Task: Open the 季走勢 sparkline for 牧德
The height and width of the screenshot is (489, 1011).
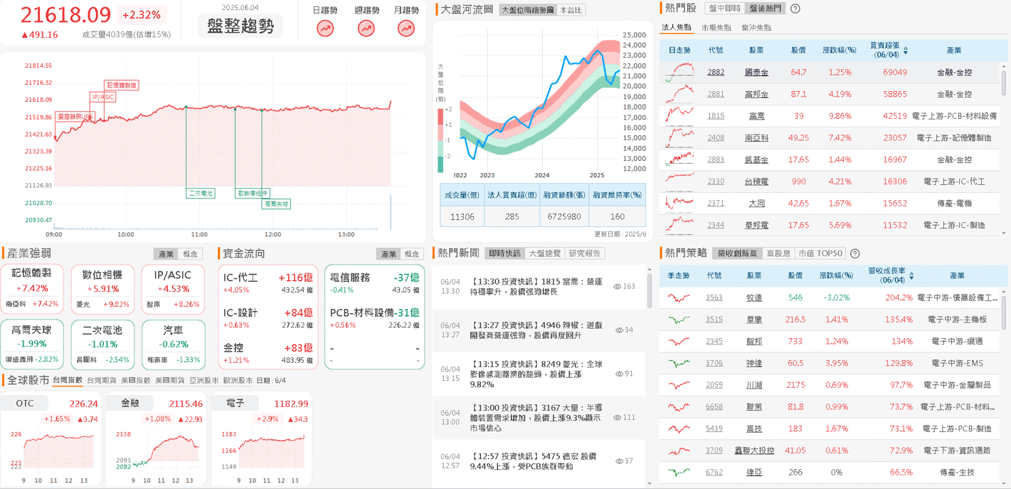Action: tap(679, 297)
